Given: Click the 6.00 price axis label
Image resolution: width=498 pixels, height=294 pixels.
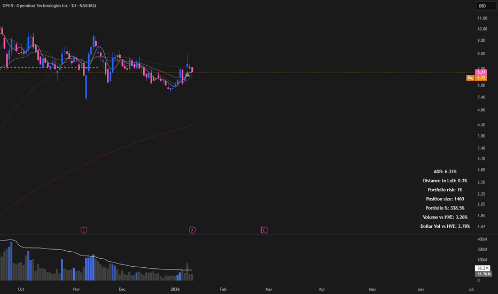Looking at the screenshot, I should (481, 85).
